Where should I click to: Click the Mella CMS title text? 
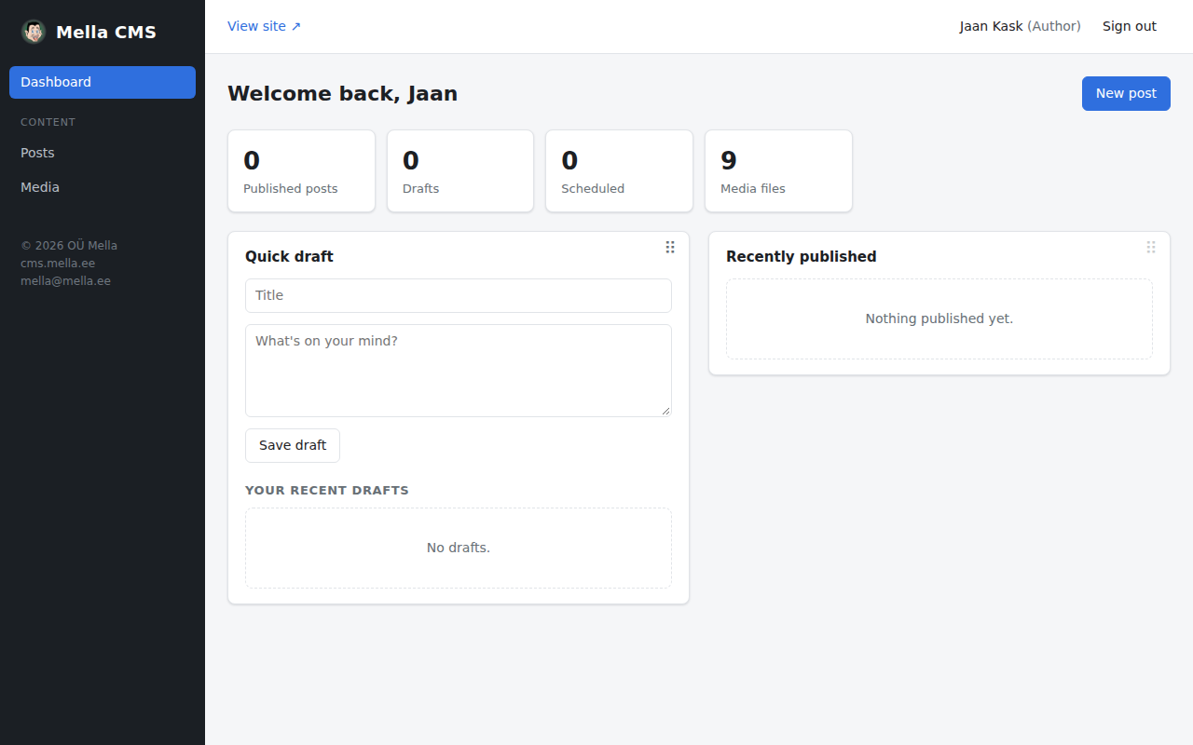tap(106, 32)
